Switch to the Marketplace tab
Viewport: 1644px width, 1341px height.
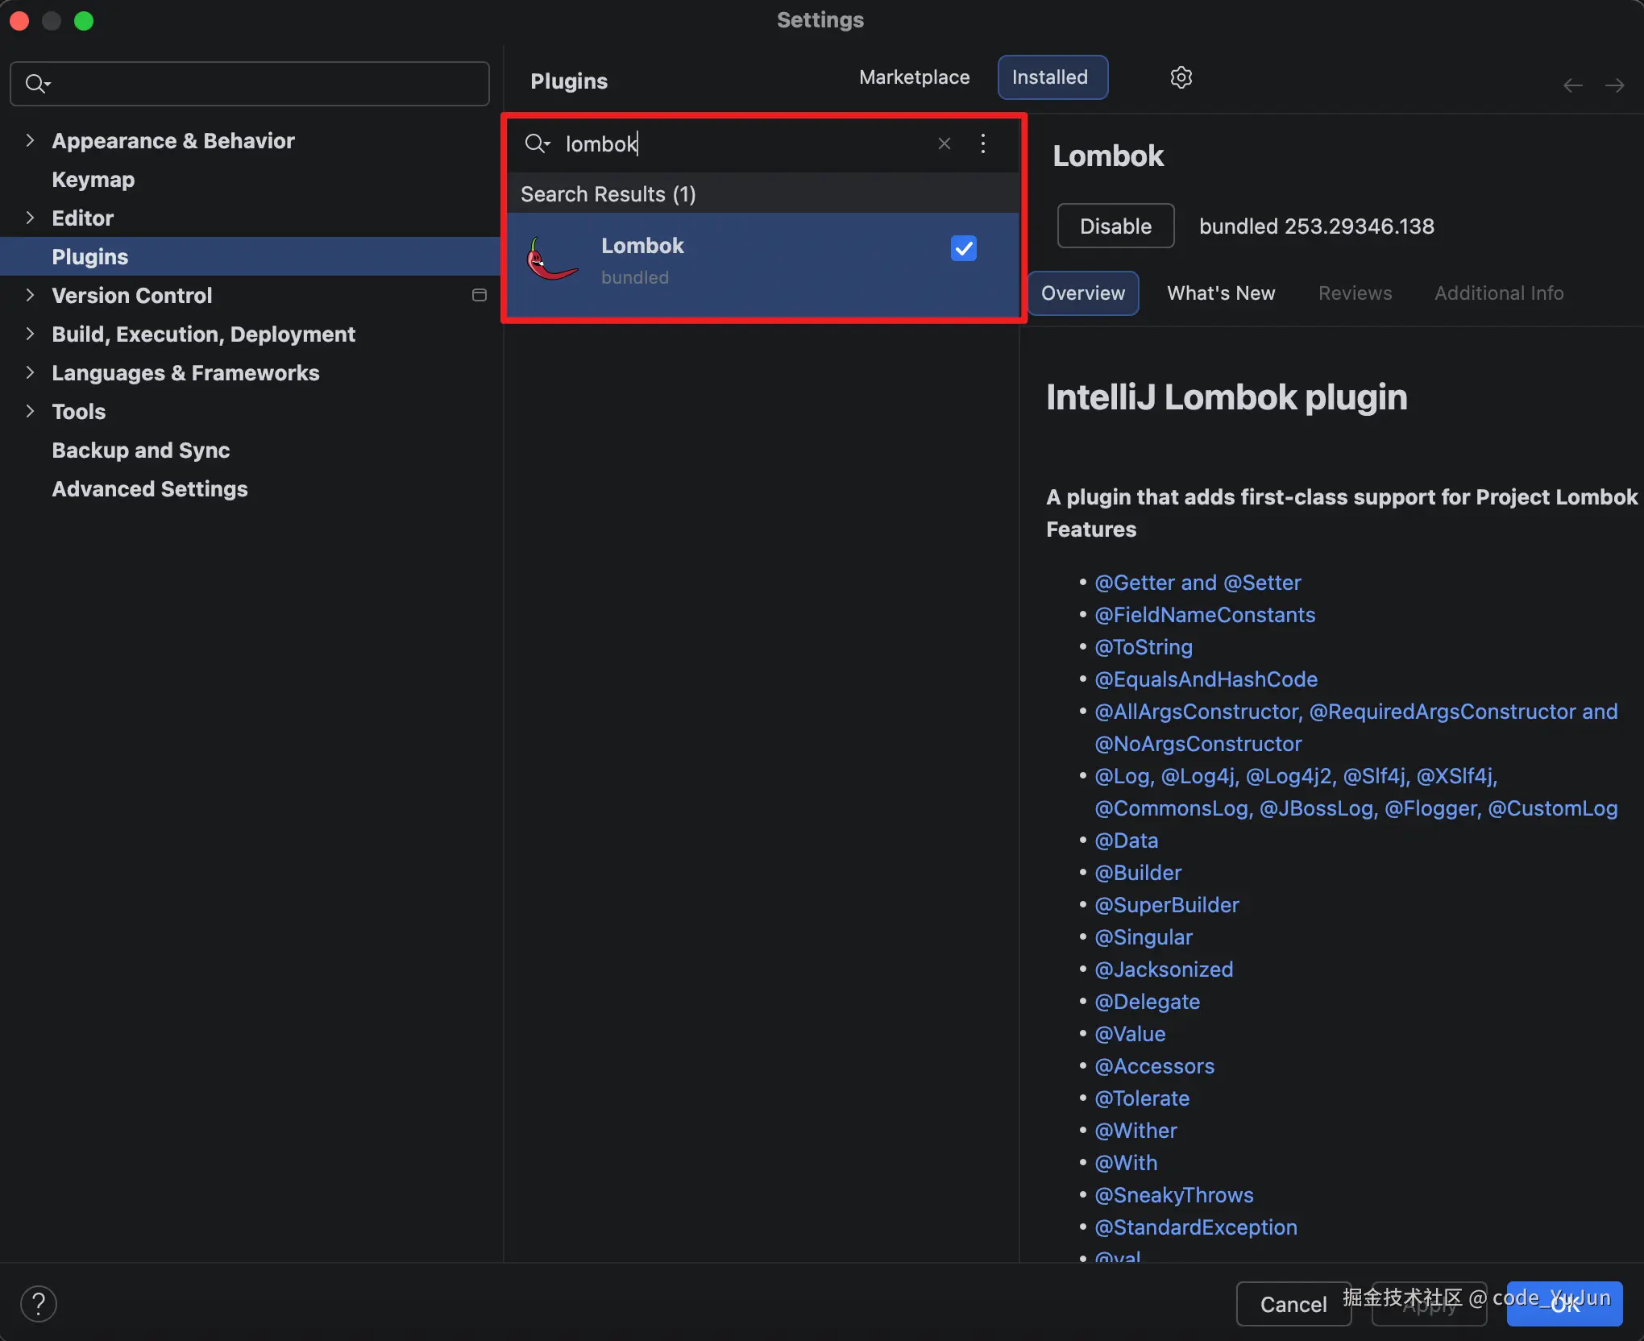tap(914, 77)
